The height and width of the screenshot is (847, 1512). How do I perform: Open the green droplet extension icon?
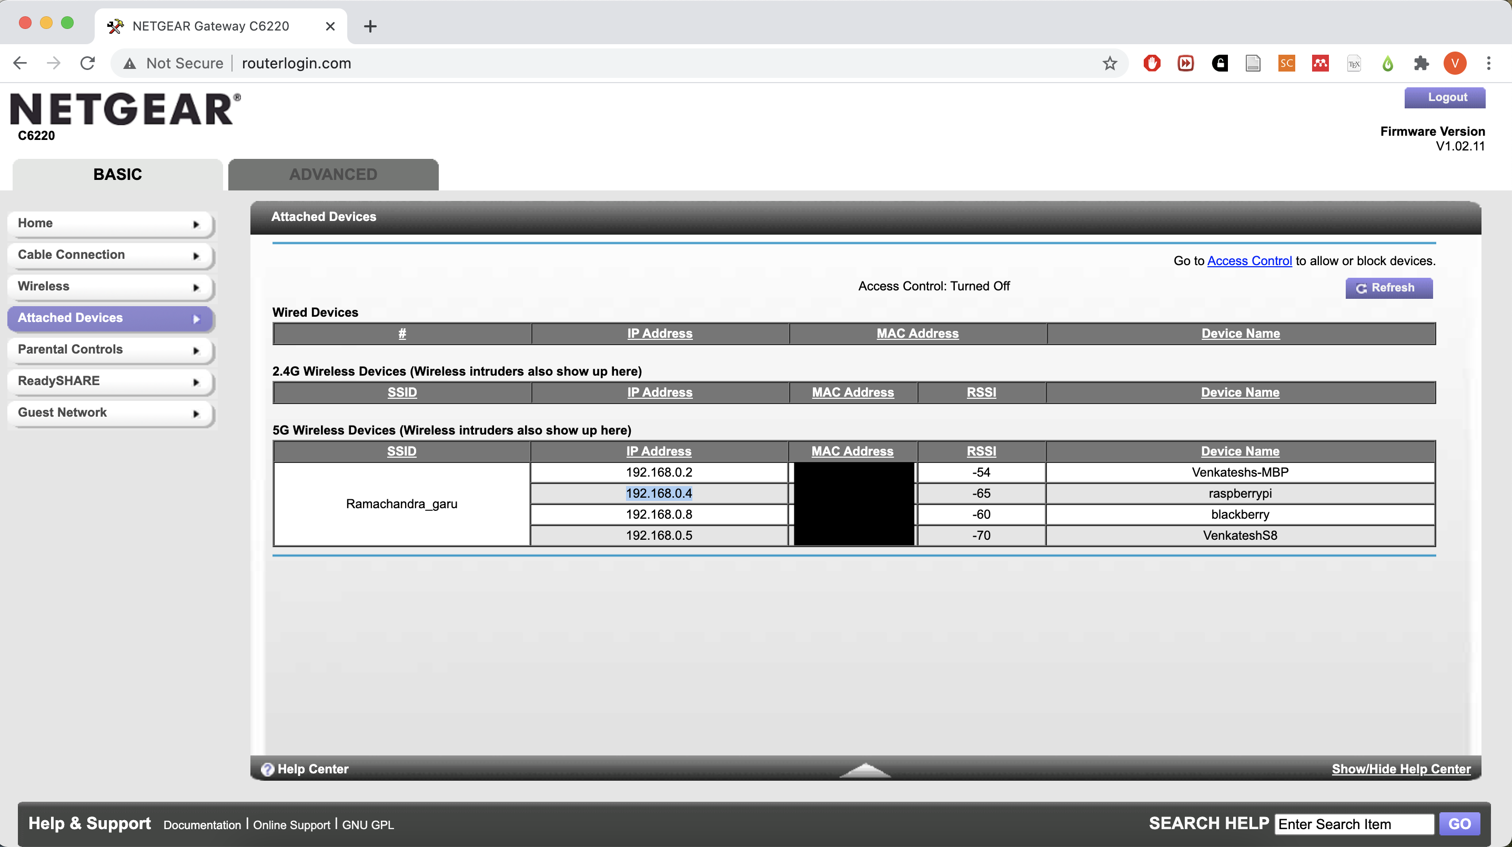[1387, 63]
